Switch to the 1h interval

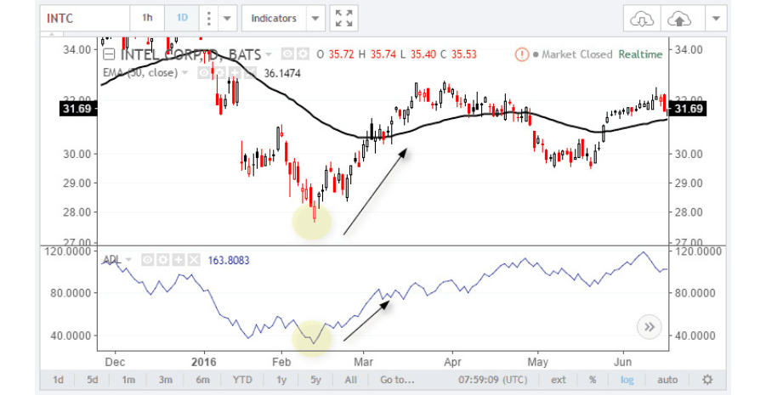tap(147, 18)
